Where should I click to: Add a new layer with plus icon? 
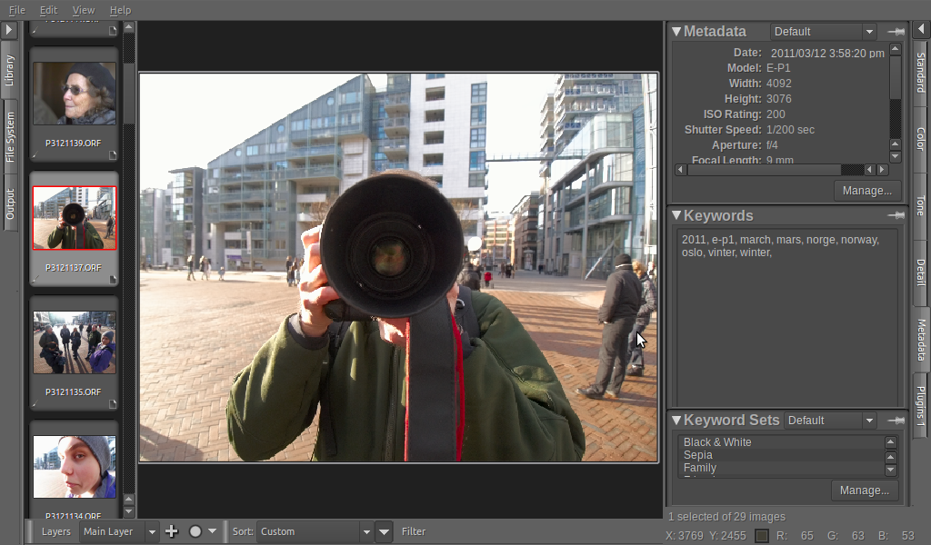[172, 531]
